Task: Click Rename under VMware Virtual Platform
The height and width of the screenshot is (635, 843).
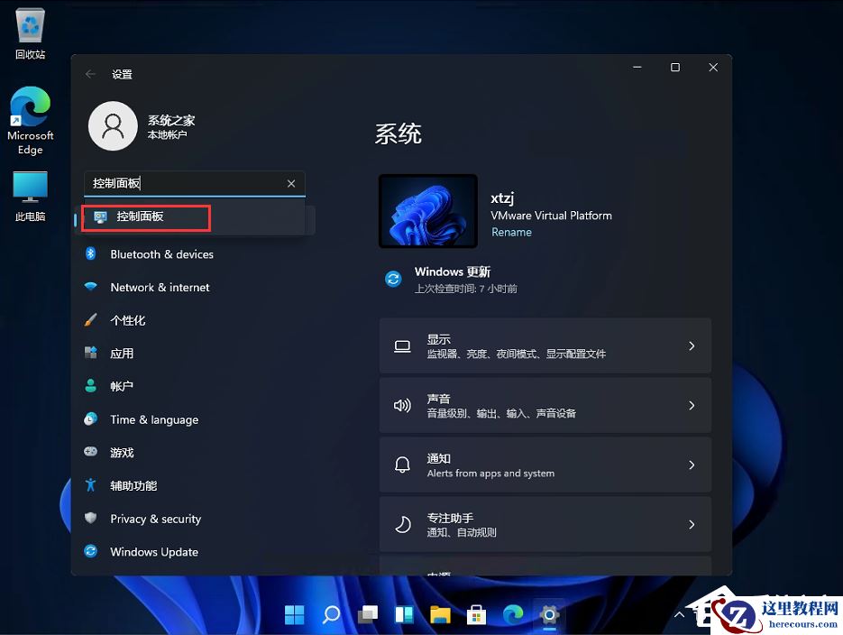Action: (511, 232)
